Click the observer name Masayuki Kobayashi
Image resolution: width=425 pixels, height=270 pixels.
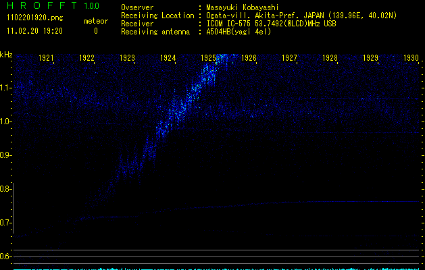(243, 7)
